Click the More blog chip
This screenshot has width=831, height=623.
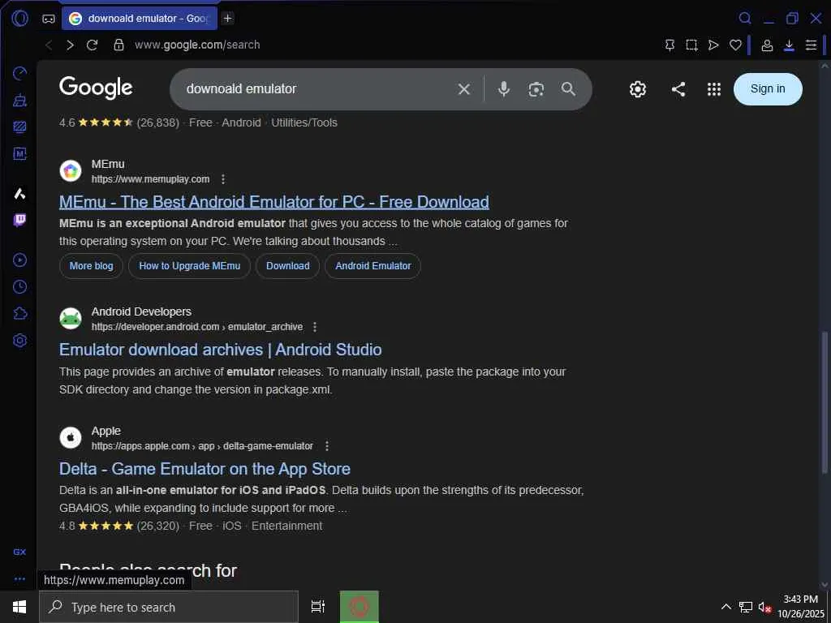point(91,266)
